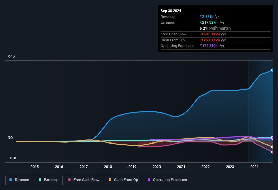Toggle the Operating Expenses legend button

pyautogui.click(x=167, y=180)
